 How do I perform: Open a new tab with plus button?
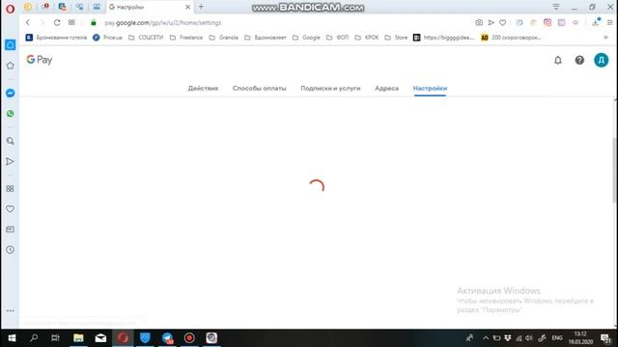click(201, 7)
